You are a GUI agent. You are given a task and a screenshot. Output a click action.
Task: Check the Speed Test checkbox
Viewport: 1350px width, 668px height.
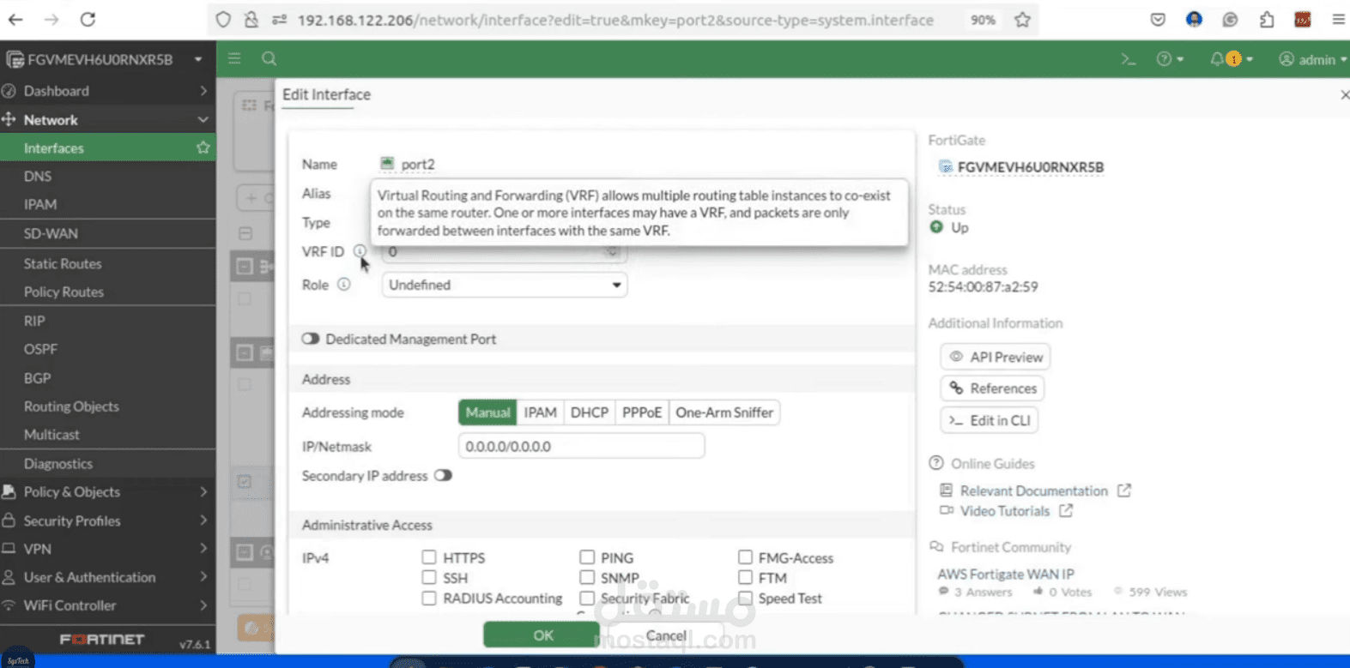(745, 599)
